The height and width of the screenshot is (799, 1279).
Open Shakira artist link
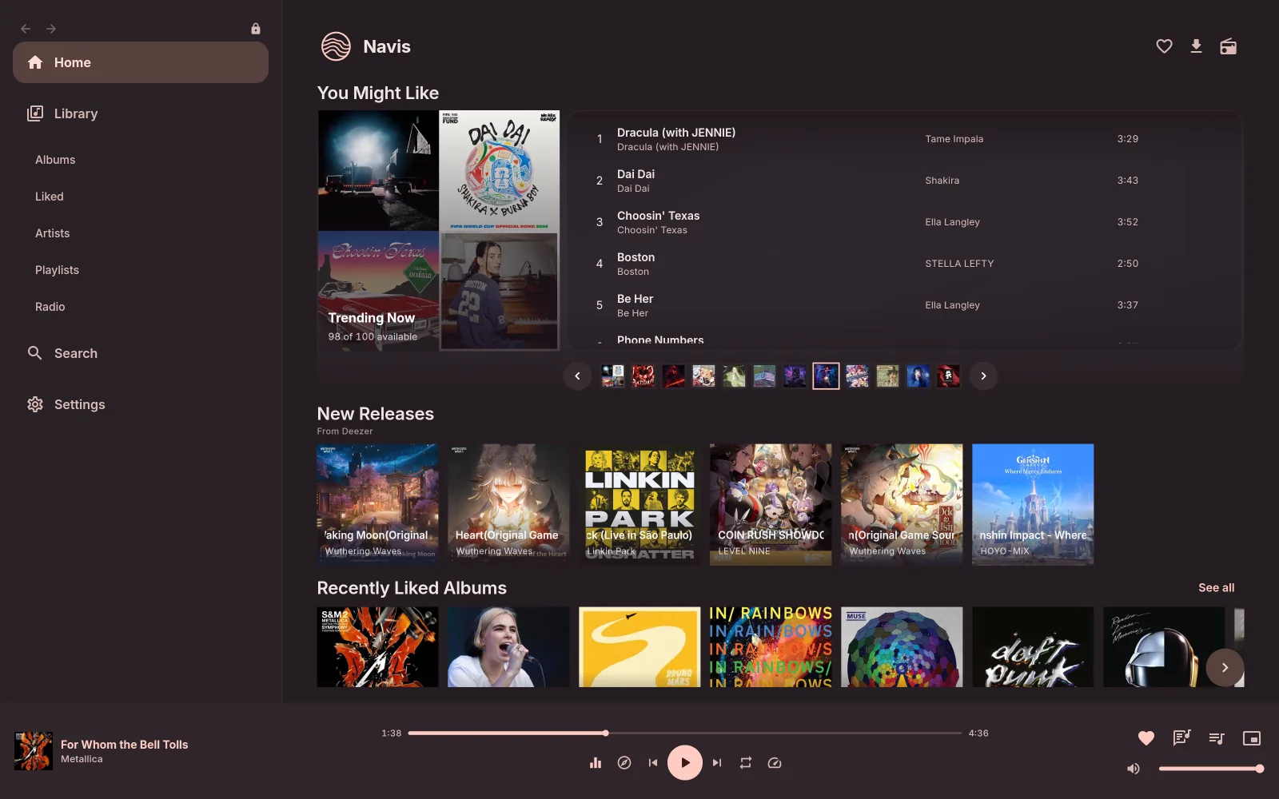tap(942, 181)
